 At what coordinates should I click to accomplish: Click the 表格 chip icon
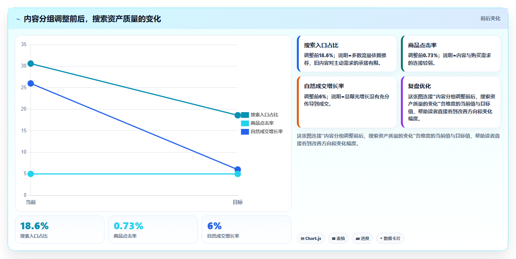click(334, 239)
